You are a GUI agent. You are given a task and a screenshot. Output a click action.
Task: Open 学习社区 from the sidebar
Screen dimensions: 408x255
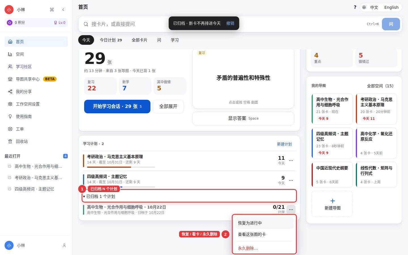coord(36,67)
